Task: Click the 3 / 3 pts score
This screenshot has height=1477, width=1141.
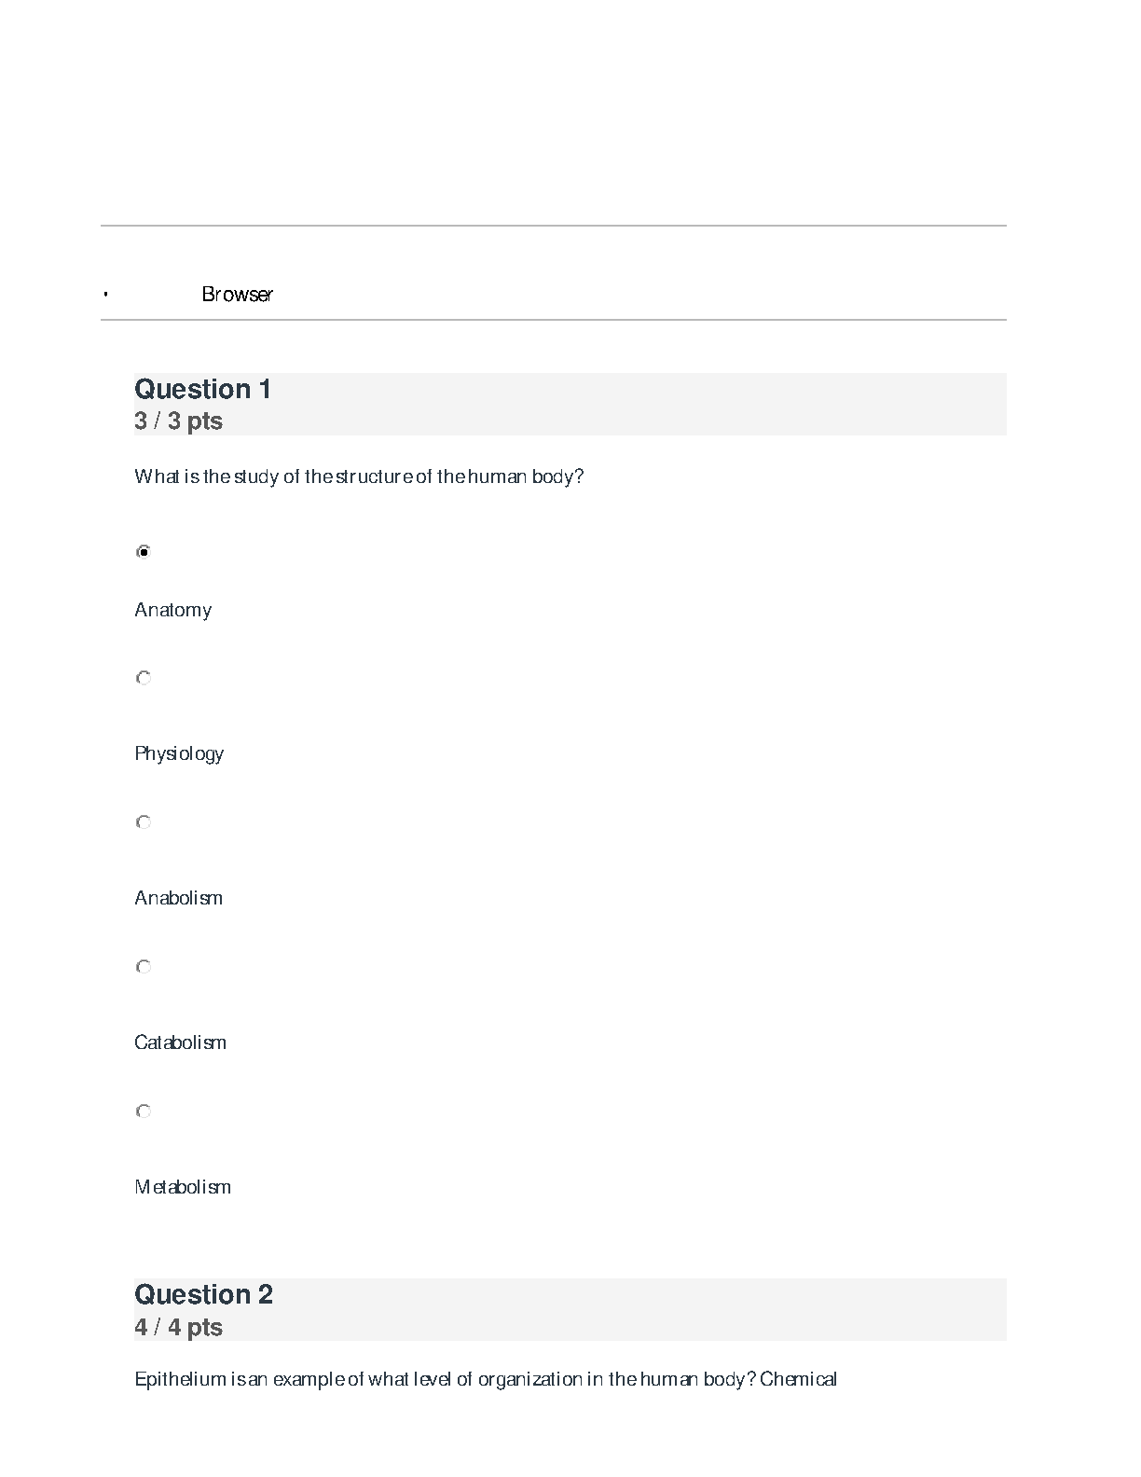Action: (x=179, y=421)
